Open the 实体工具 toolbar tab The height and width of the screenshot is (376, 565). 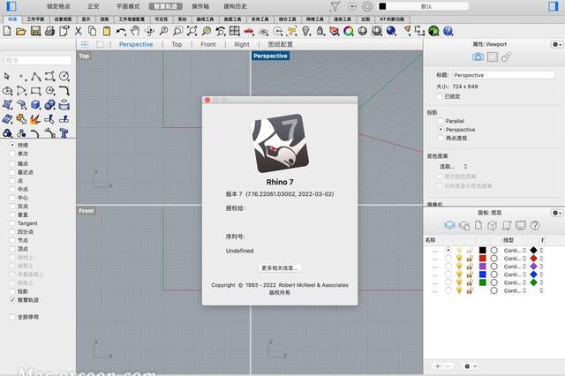coord(260,19)
